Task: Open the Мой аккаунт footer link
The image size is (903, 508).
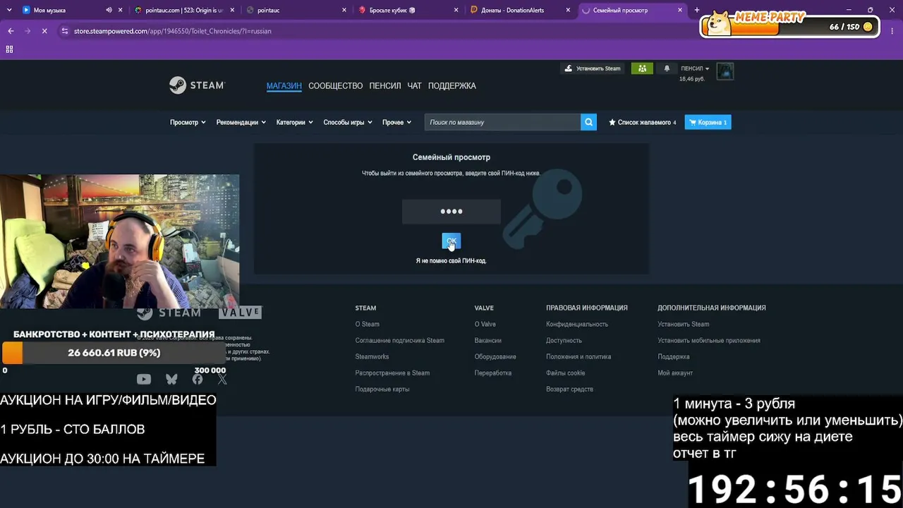Action: (675, 373)
